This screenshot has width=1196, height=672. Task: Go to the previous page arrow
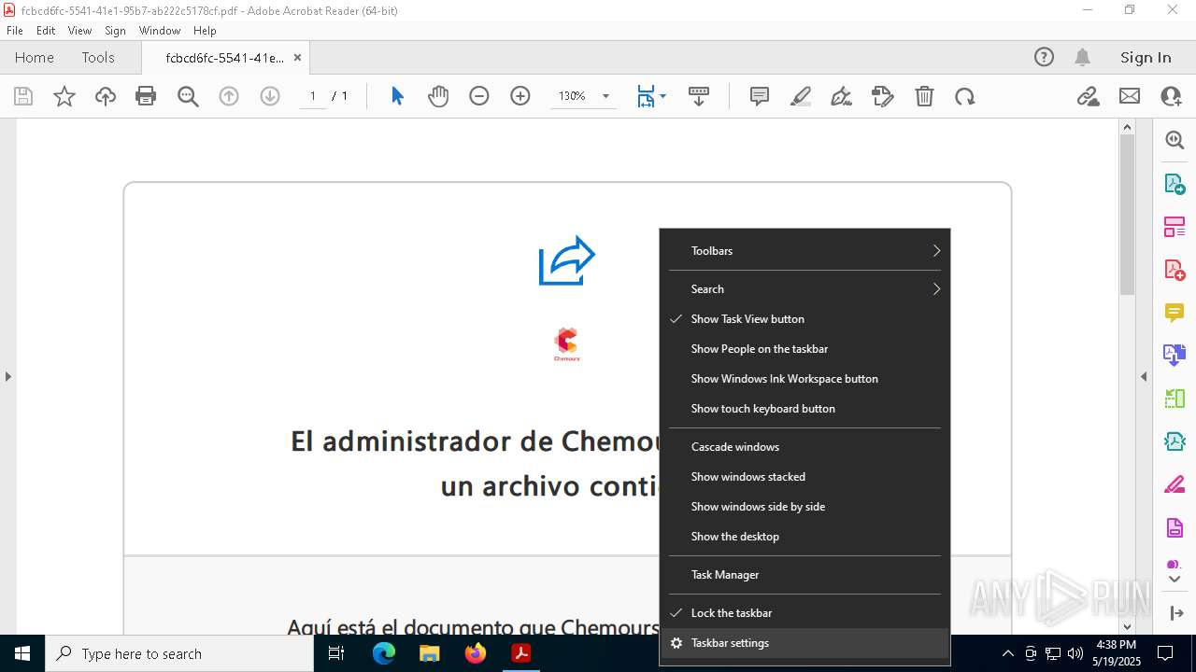tap(229, 96)
